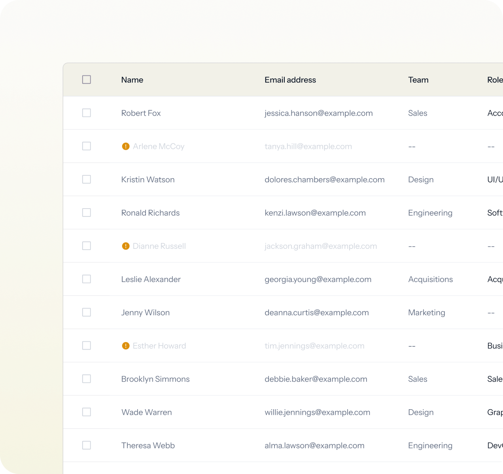Click the email tim.jennings@example.com
Screen dimensions: 503x474
314,346
